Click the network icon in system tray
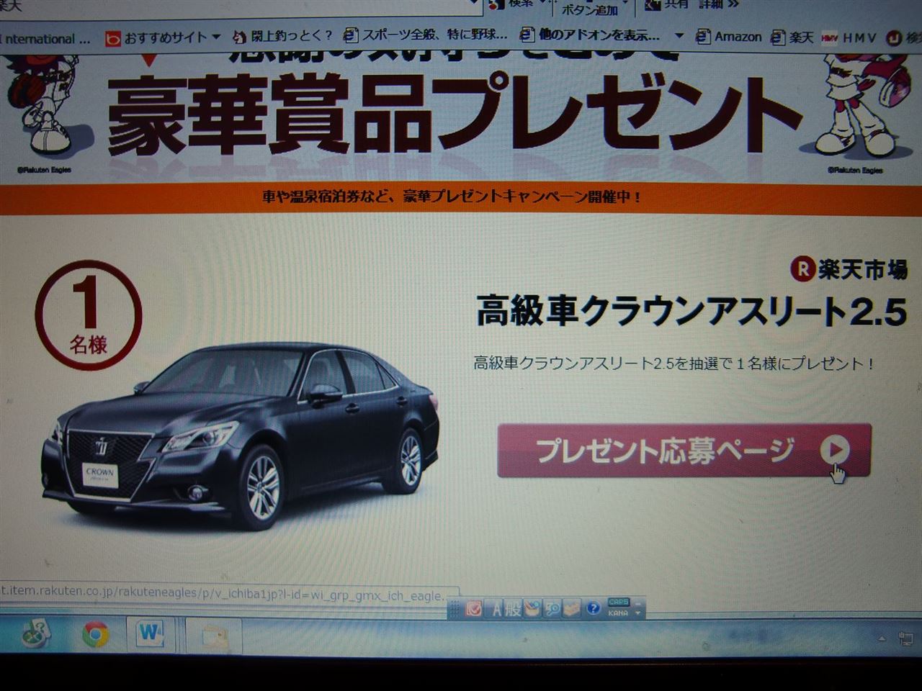This screenshot has height=691, width=922. point(907,638)
